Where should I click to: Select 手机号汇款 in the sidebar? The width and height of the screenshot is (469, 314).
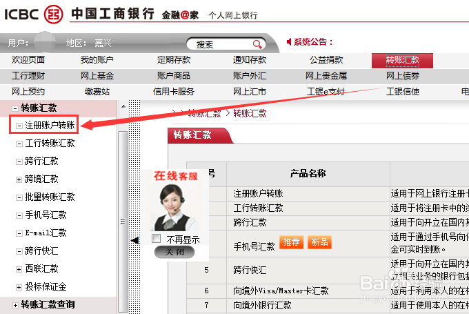[46, 215]
